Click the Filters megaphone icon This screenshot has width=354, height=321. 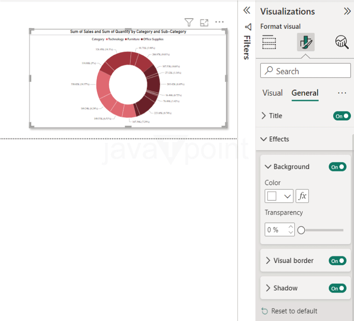tap(248, 27)
